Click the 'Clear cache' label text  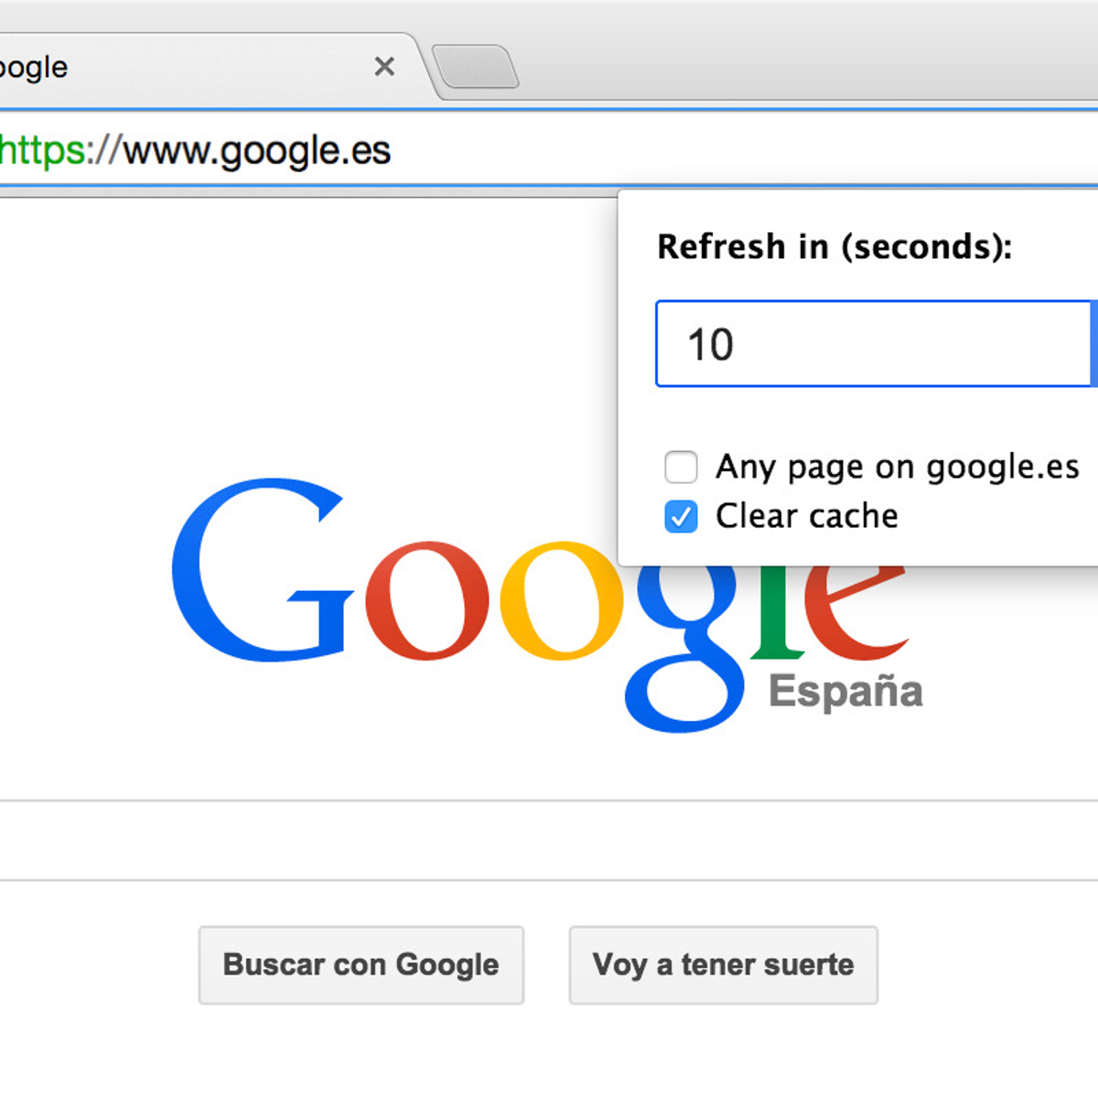point(806,516)
